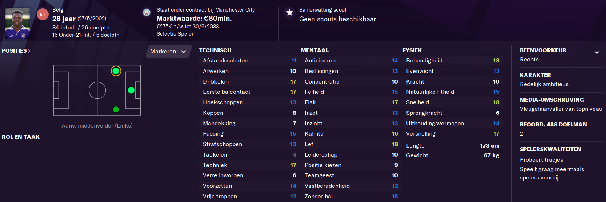Viewport: 606px width, 202px height.
Task: Click the Manchester City club crest icon
Action: [x=147, y=13]
